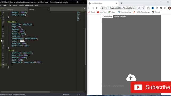Open the View menu in Sublime Text

[4, 5]
